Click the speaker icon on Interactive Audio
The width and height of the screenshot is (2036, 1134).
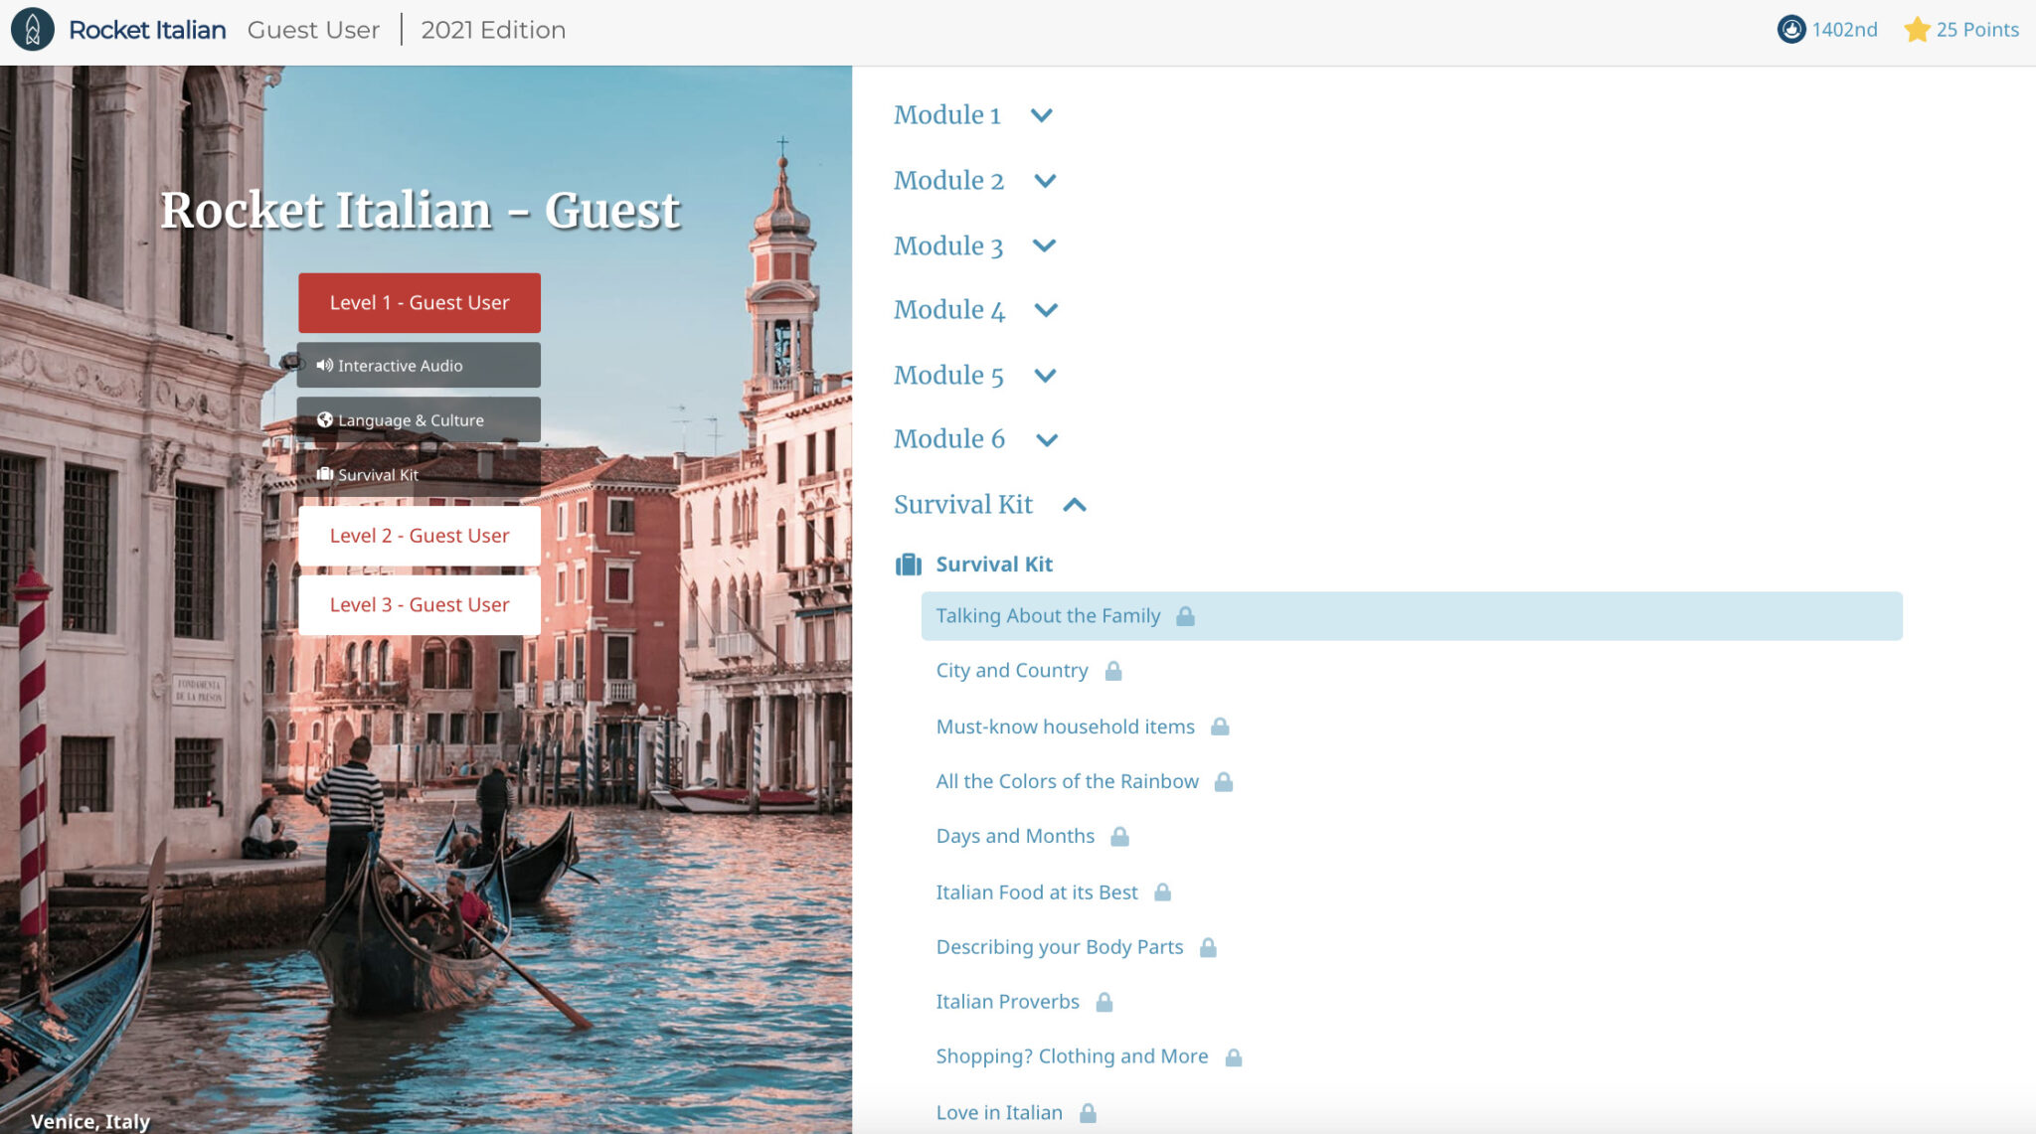pyautogui.click(x=325, y=365)
